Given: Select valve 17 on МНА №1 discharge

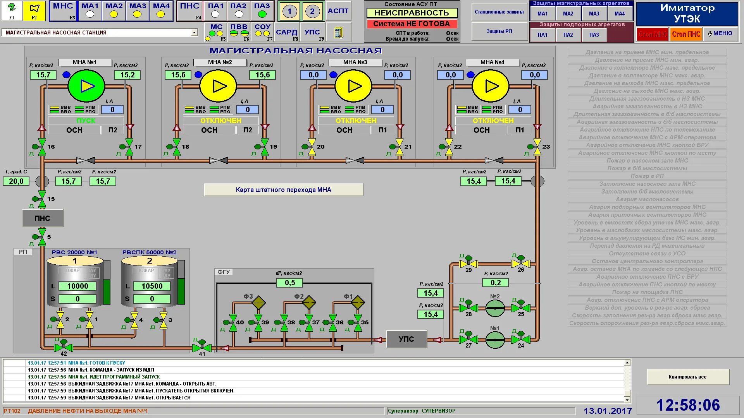Looking at the screenshot, I should click(129, 147).
